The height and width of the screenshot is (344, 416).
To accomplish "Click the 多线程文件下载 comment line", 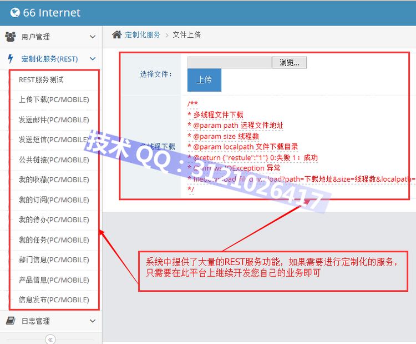I will pos(215,115).
